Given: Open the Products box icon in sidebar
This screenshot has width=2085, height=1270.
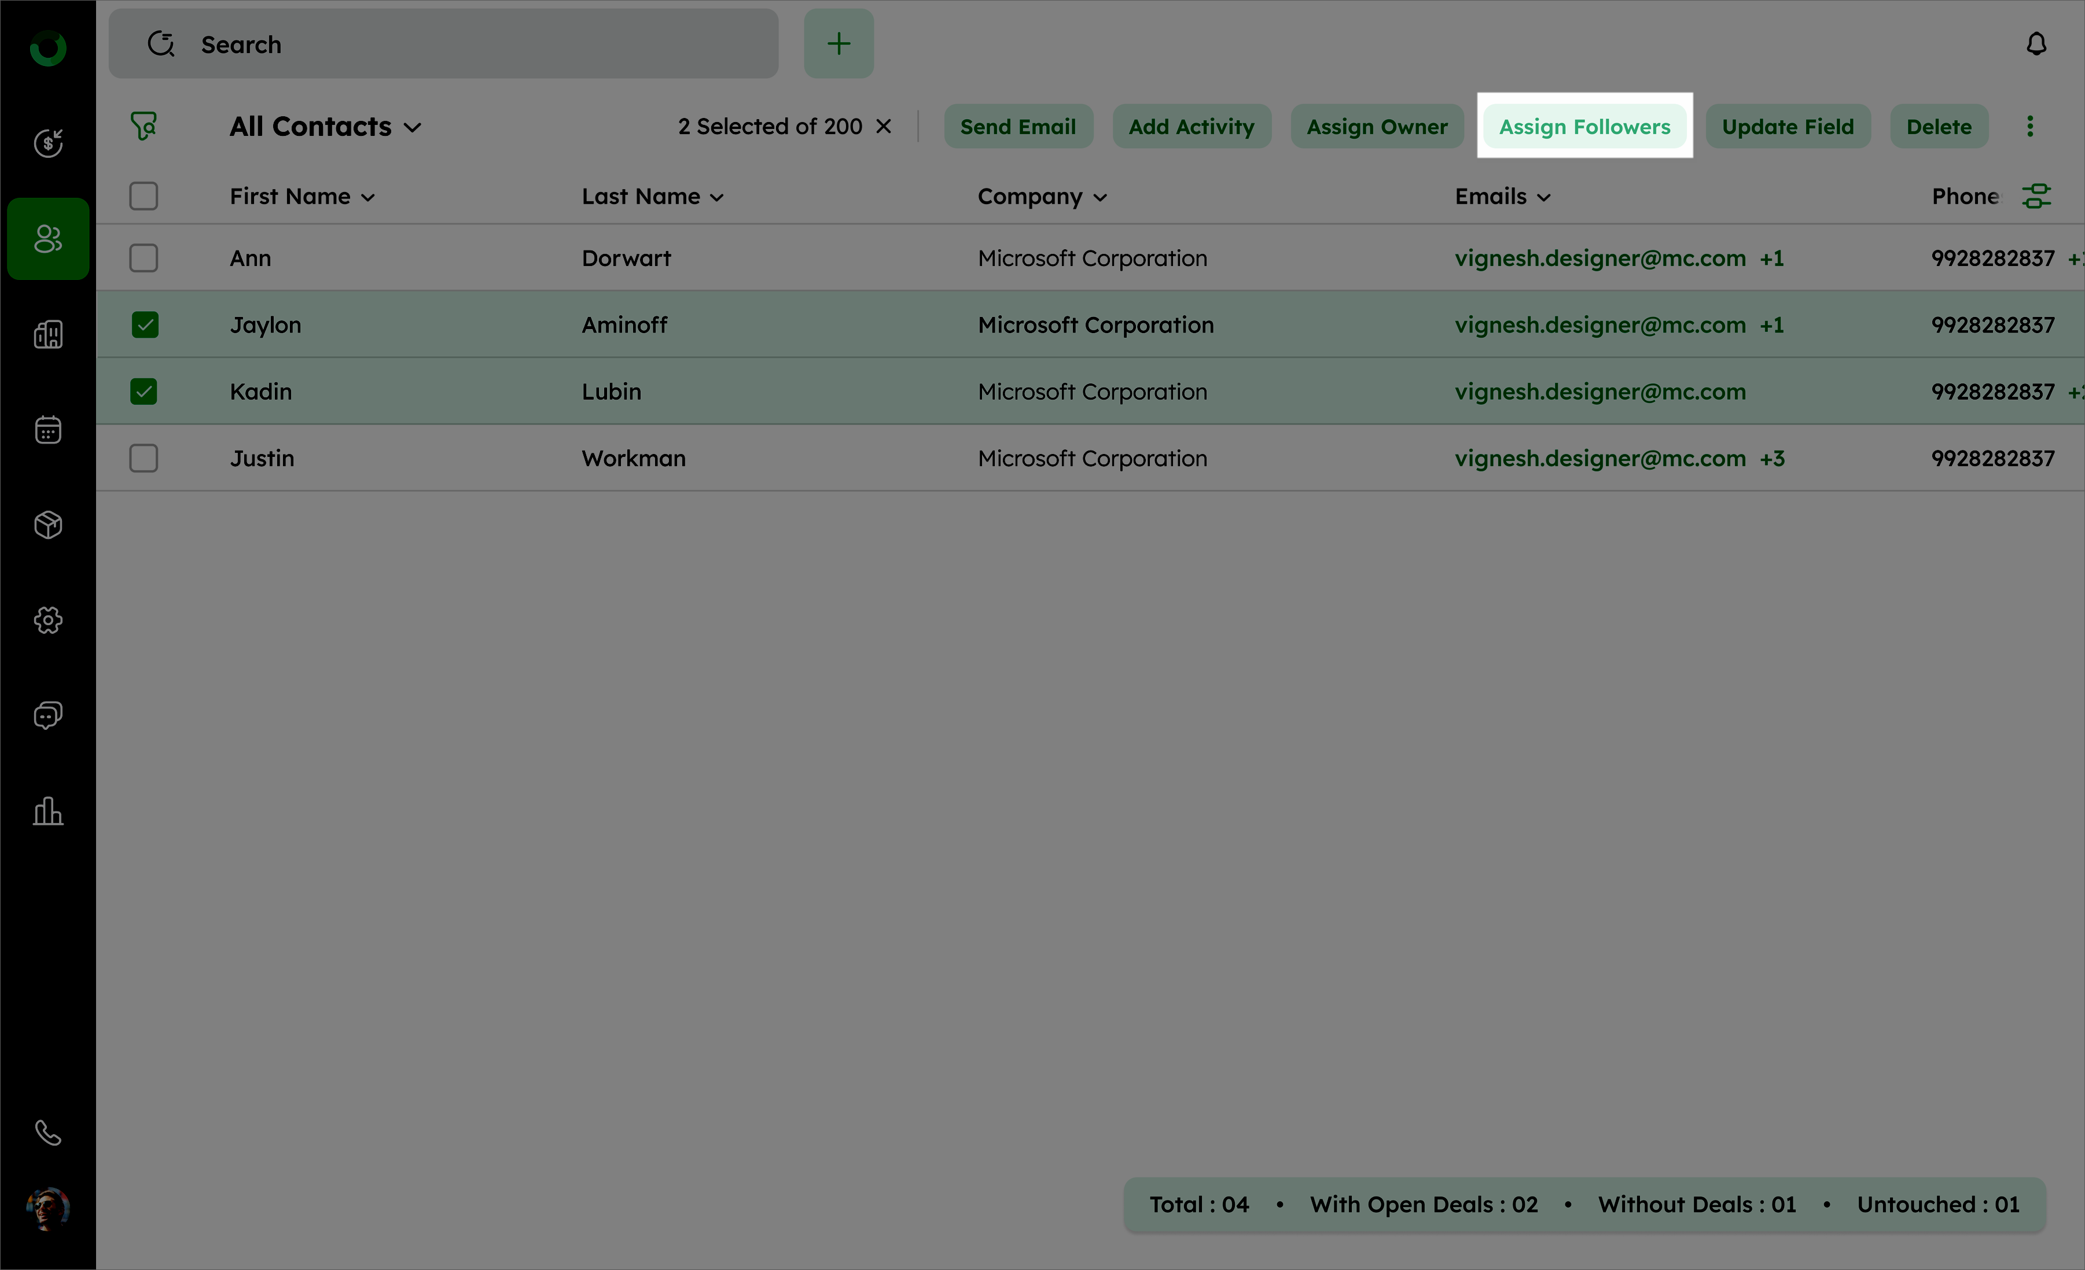Looking at the screenshot, I should click(48, 525).
